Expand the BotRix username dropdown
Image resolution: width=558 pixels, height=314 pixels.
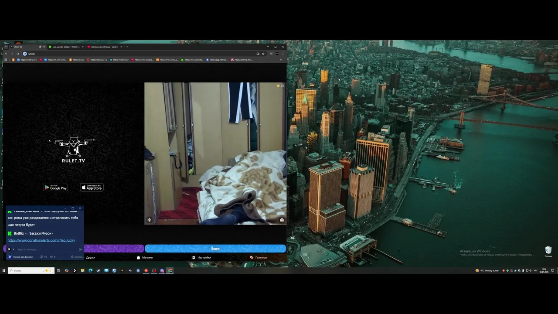click(26, 233)
